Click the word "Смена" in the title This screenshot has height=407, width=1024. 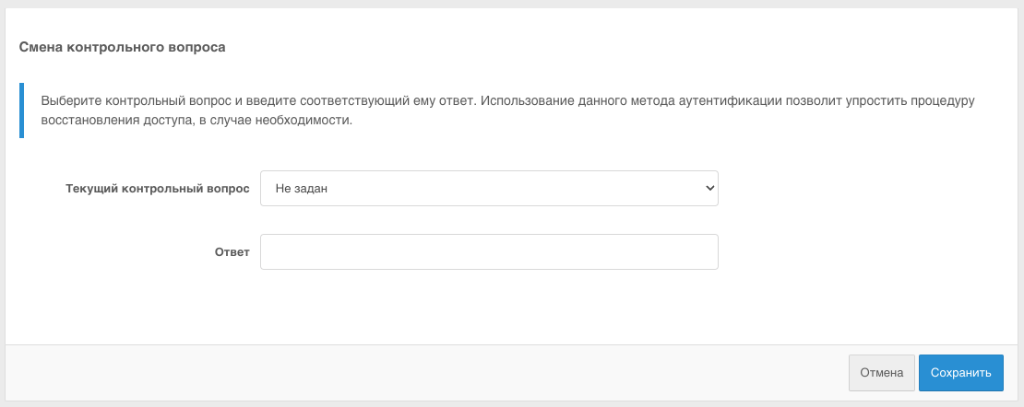click(x=42, y=46)
